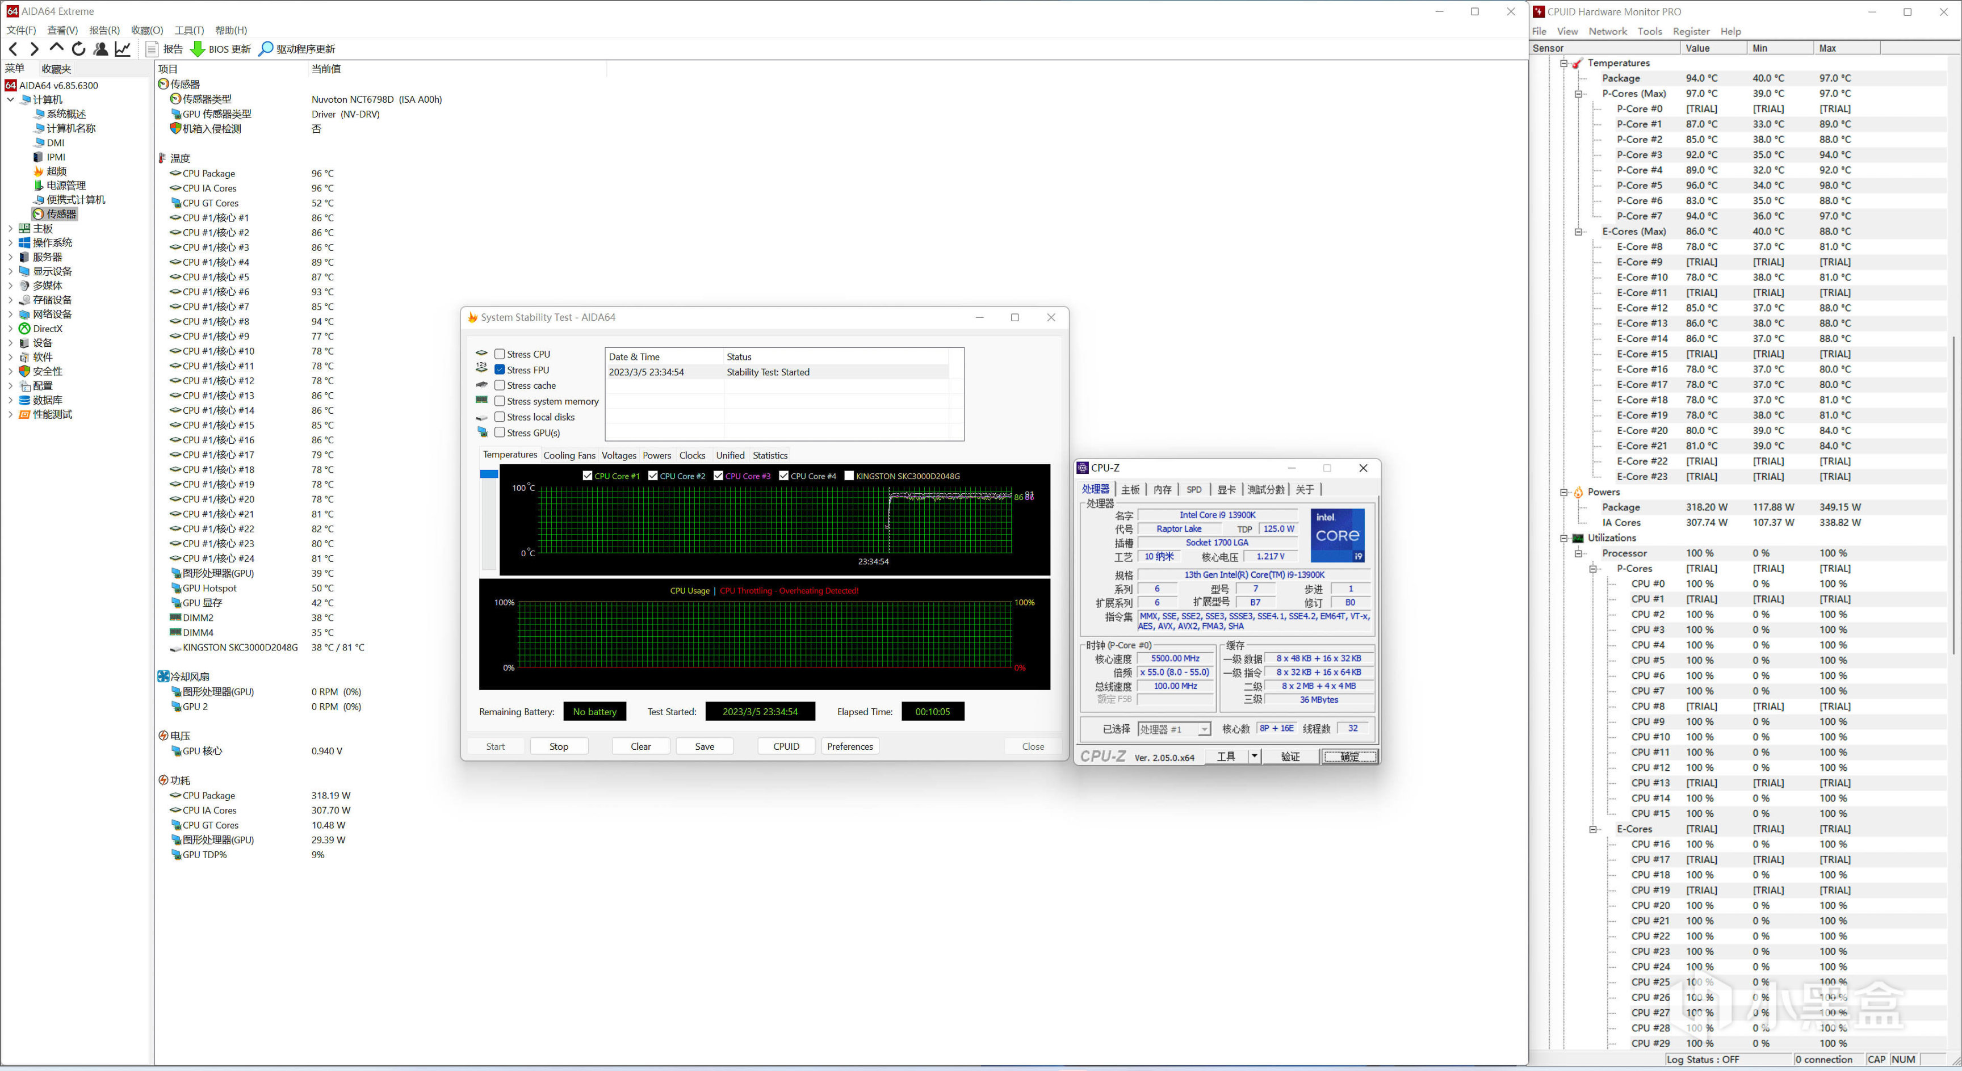This screenshot has height=1071, width=1962.
Task: Open the graph chart toolbar icon
Action: (x=123, y=49)
